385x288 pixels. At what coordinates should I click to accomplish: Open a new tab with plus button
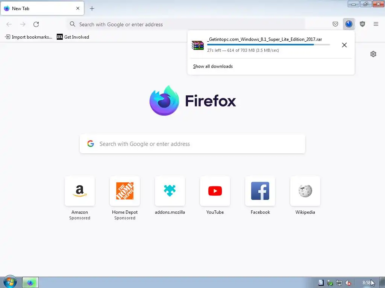(x=92, y=9)
